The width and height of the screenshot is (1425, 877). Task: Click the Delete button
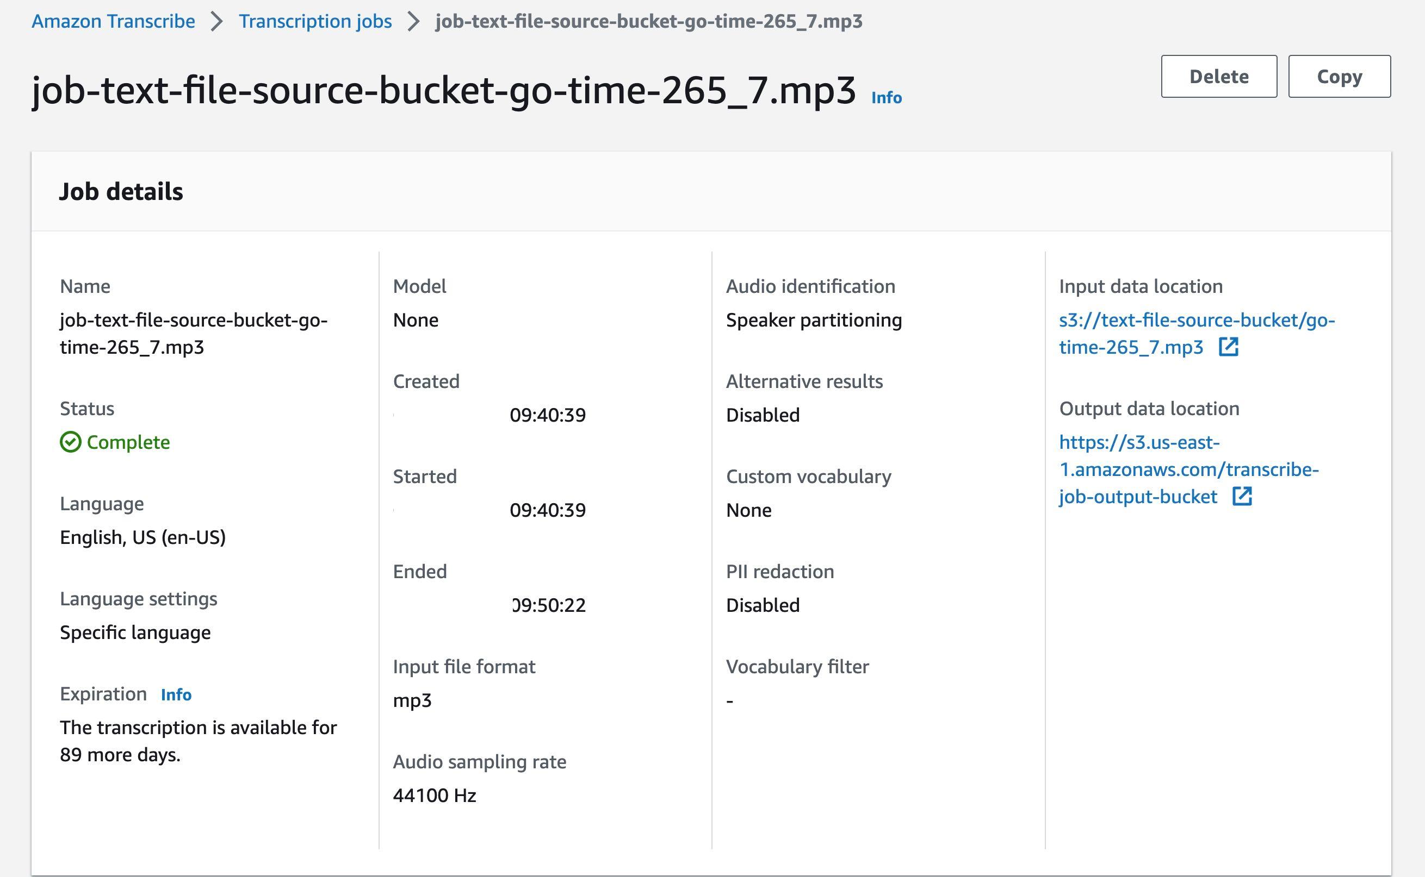pos(1218,77)
